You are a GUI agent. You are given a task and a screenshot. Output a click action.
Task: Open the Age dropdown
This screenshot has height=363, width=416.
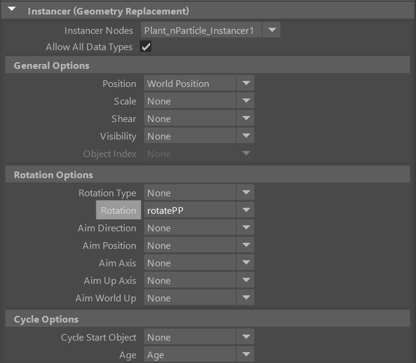[x=198, y=355]
